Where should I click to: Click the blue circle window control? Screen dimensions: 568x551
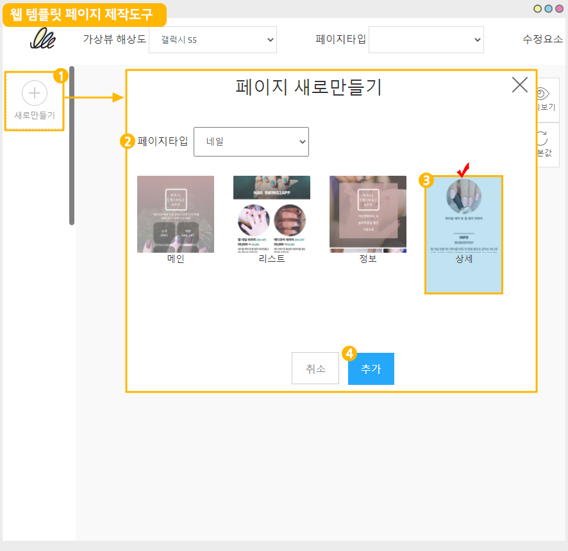pos(548,8)
